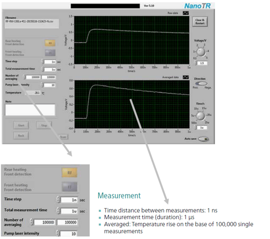Image resolution: width=270 pixels, height=239 pixels.
Task: Click the Clear & Restart button
Action: point(200,22)
